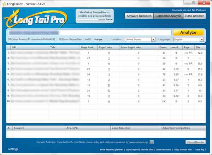Viewport: 212px width, 155px height.
Task: Select row number 10 in results table
Action: tap(8, 101)
